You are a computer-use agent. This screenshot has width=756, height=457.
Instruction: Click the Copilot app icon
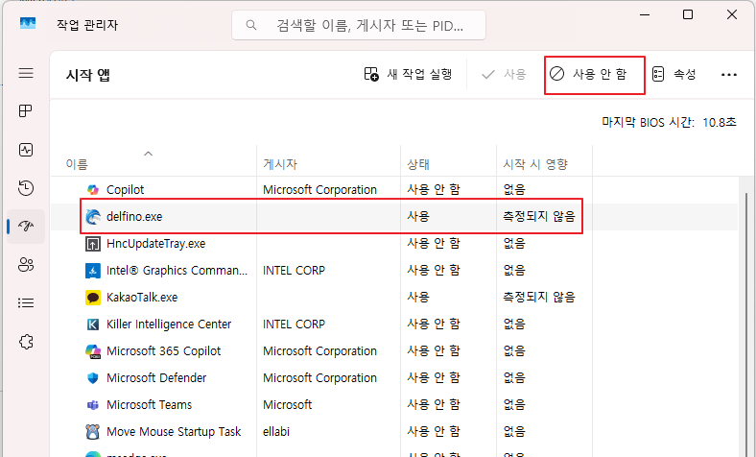click(92, 190)
